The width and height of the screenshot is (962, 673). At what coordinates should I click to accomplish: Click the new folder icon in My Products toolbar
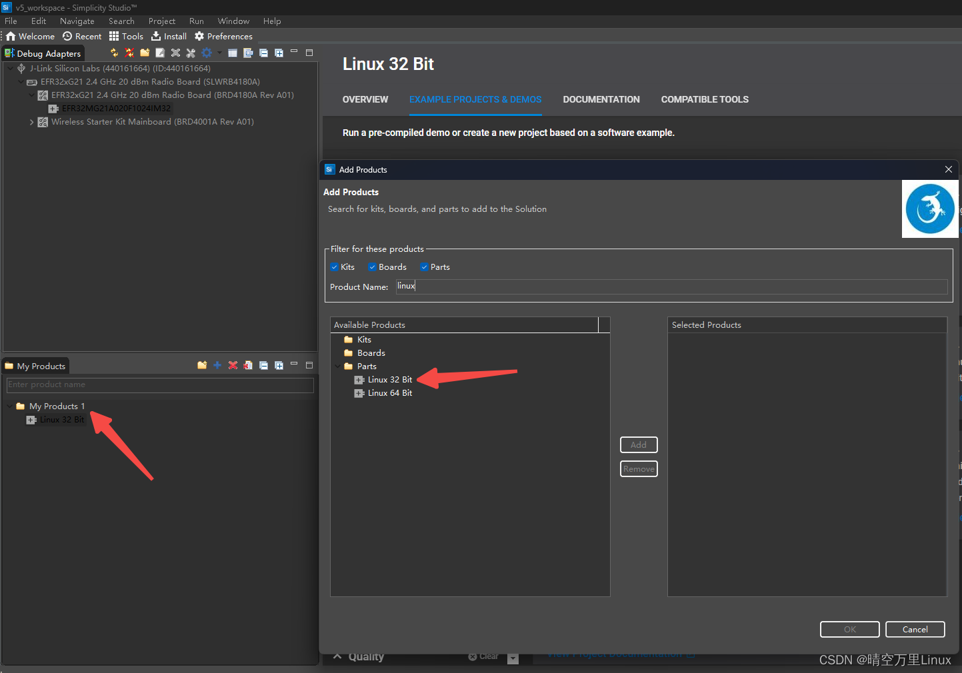pos(202,365)
